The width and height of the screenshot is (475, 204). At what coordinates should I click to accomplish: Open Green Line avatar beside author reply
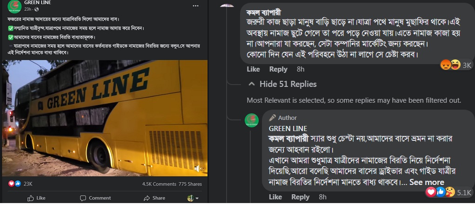pos(252,119)
